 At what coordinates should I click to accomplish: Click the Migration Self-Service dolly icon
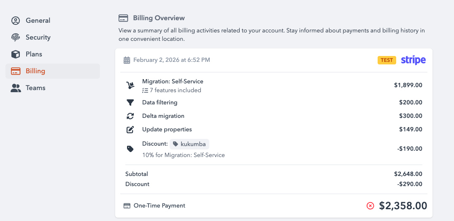pyautogui.click(x=130, y=85)
